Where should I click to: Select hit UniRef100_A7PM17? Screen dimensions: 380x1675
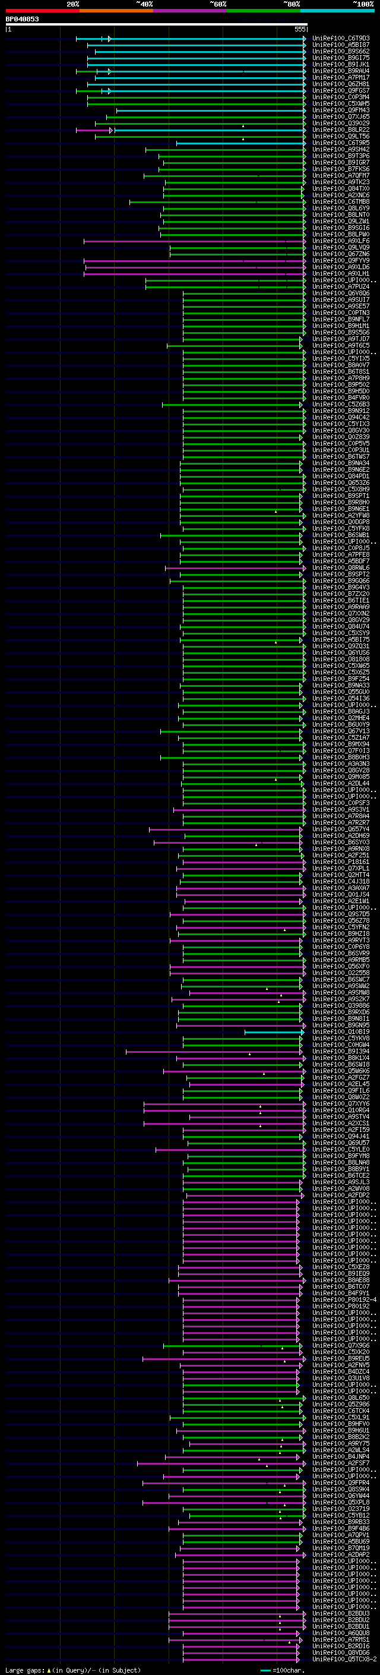click(x=340, y=77)
